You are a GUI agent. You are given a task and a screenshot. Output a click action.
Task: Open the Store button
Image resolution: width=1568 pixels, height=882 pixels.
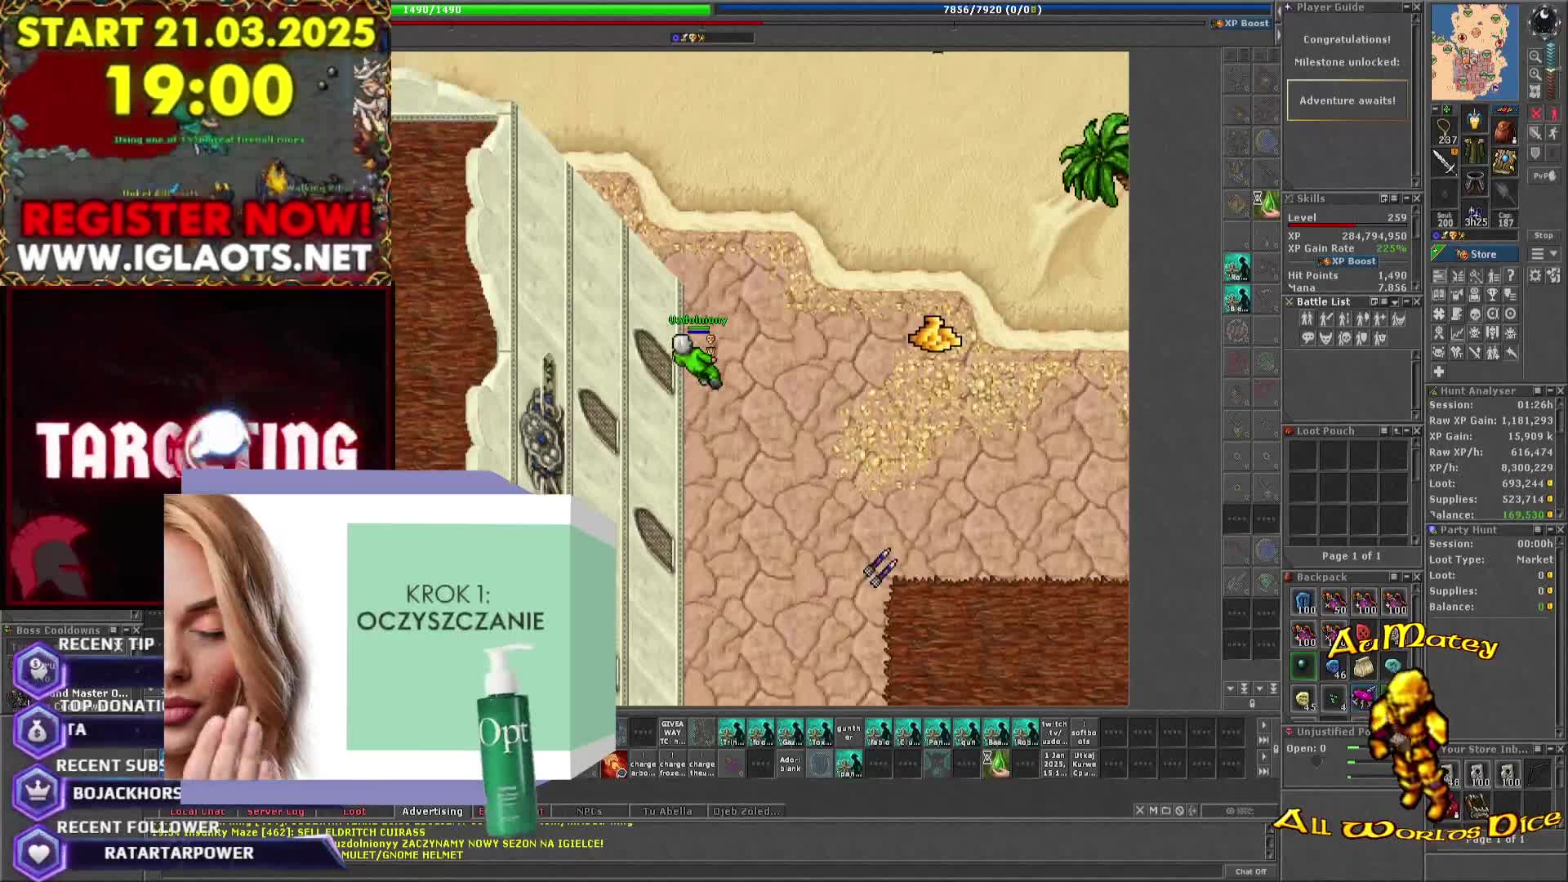click(1475, 254)
